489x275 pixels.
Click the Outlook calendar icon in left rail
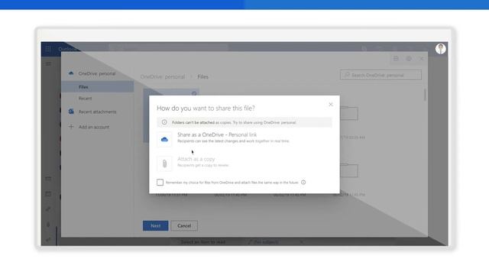tap(48, 194)
